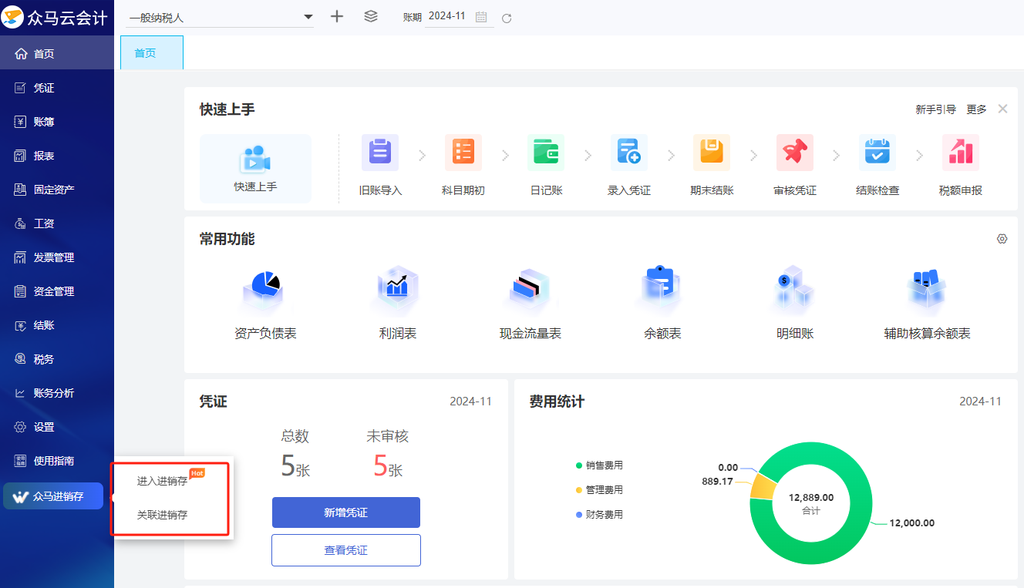This screenshot has height=588, width=1024.
Task: Go to 首页 in the sidebar
Action: [57, 54]
